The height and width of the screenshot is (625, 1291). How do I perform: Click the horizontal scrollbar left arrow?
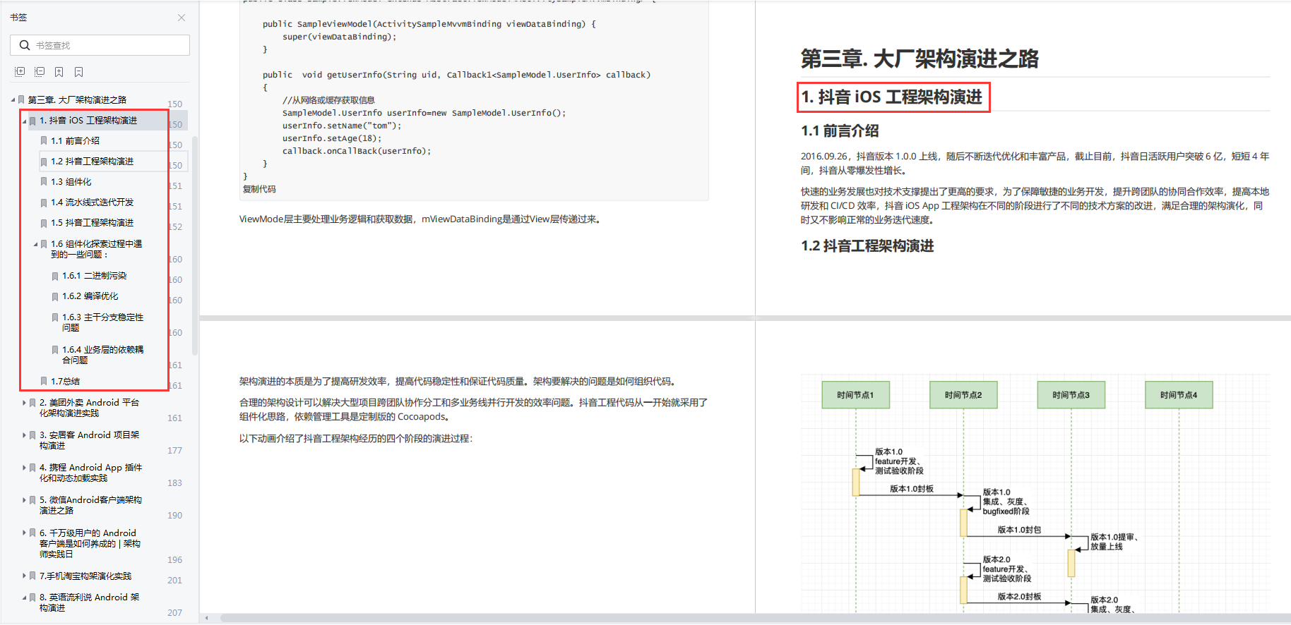coord(207,618)
